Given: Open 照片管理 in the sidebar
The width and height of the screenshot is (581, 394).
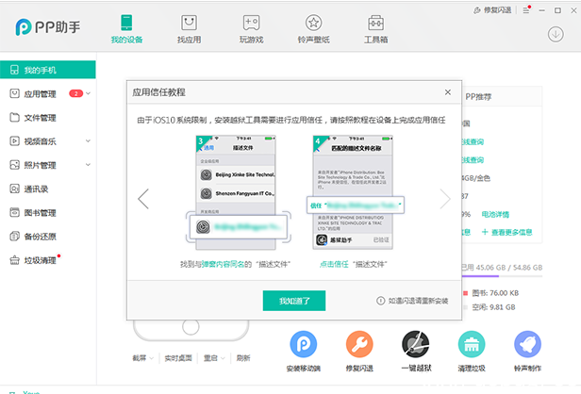Looking at the screenshot, I should 40,165.
